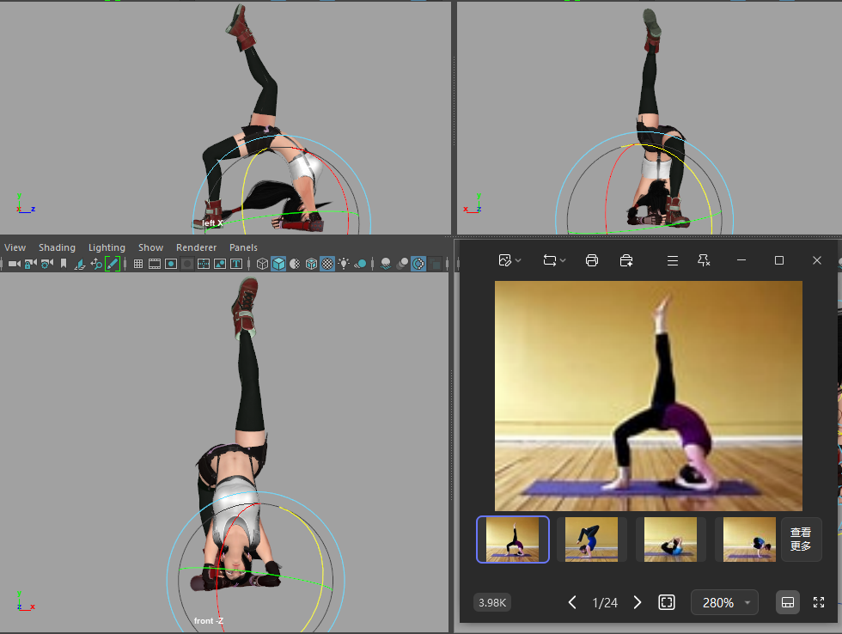This screenshot has height=634, width=842.
Task: Click the 查看更多 button
Action: pos(801,539)
